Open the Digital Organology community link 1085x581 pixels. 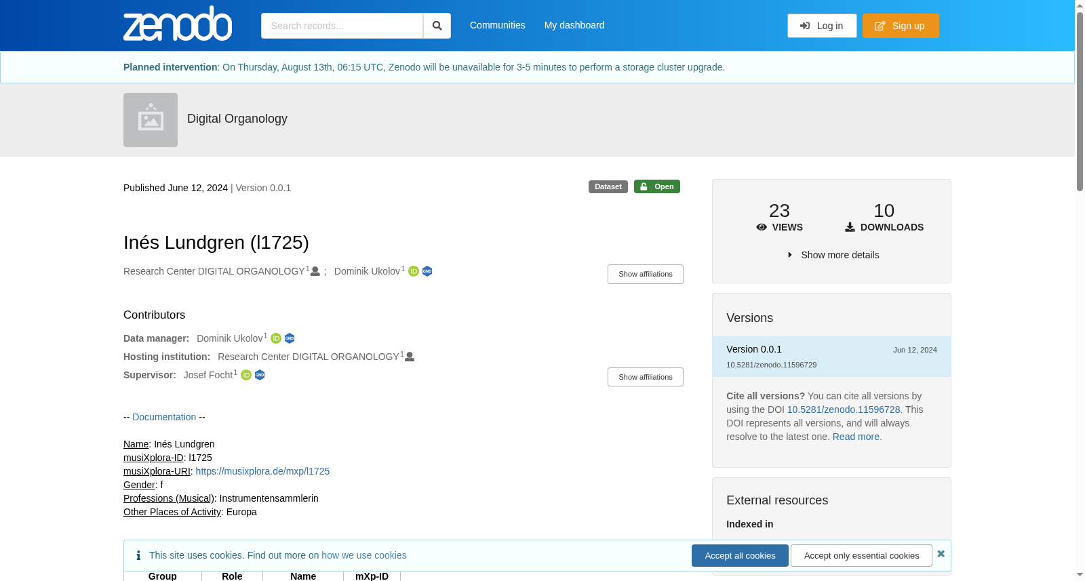pyautogui.click(x=237, y=119)
